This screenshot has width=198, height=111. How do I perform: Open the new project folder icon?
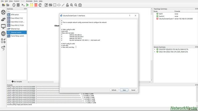tap(3, 5)
